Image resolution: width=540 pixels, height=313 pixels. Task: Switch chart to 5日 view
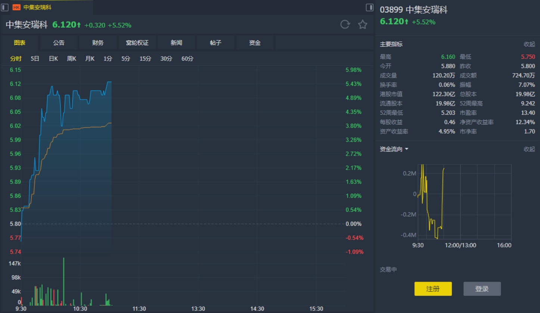(35, 59)
